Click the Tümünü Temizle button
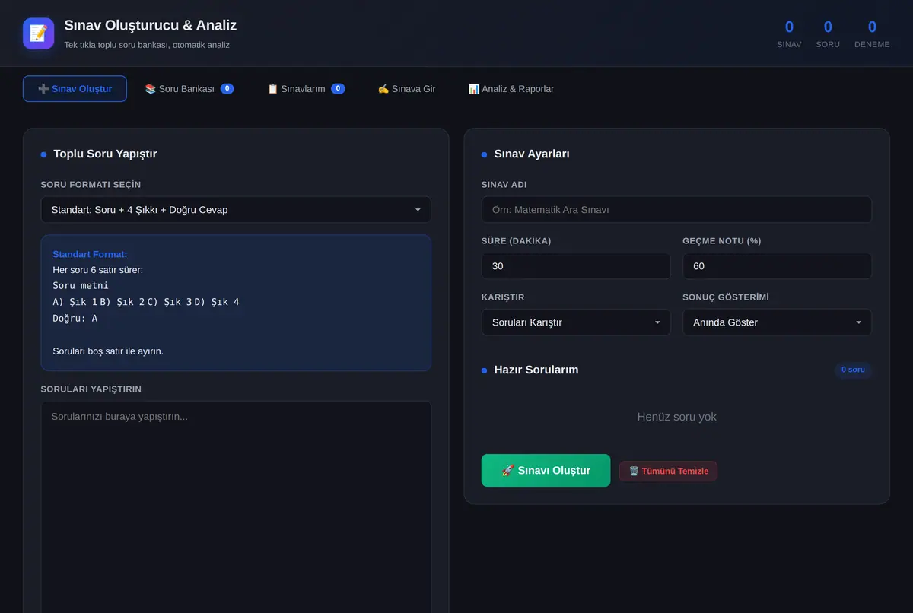Viewport: 913px width, 613px height. pyautogui.click(x=668, y=472)
